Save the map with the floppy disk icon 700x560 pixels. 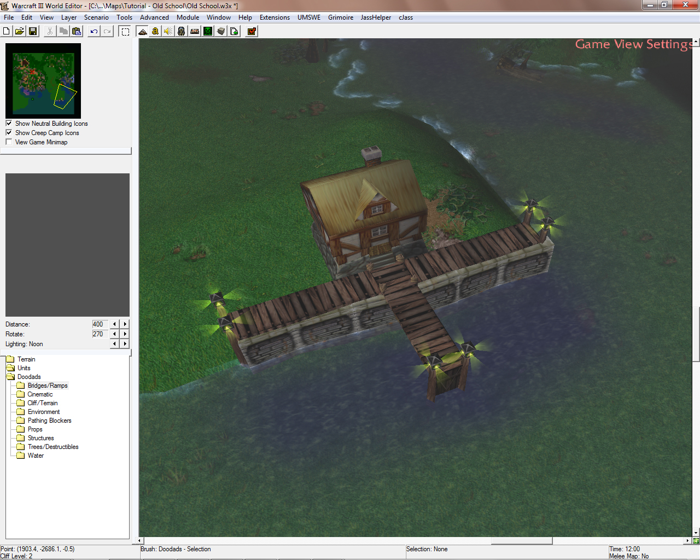(x=33, y=31)
